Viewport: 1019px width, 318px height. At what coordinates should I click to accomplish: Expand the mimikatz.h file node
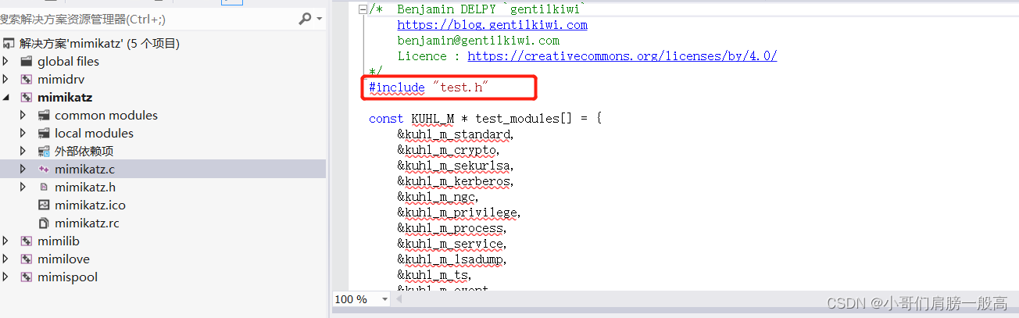point(23,188)
